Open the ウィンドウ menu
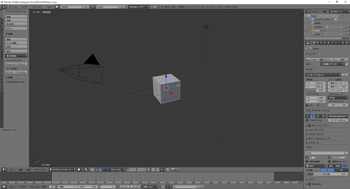Image resolution: width=350 pixels, height=189 pixels. [37, 7]
